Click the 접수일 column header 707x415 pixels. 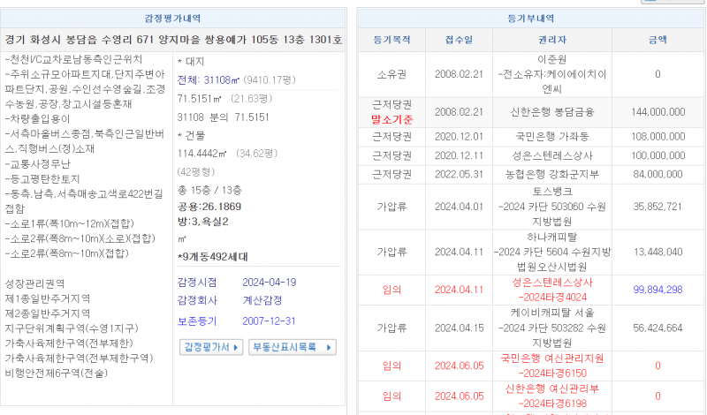(x=459, y=40)
